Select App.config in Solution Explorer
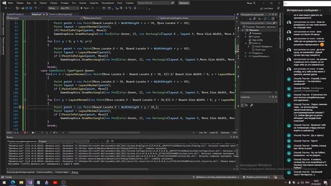331x186 pixels. (257, 40)
